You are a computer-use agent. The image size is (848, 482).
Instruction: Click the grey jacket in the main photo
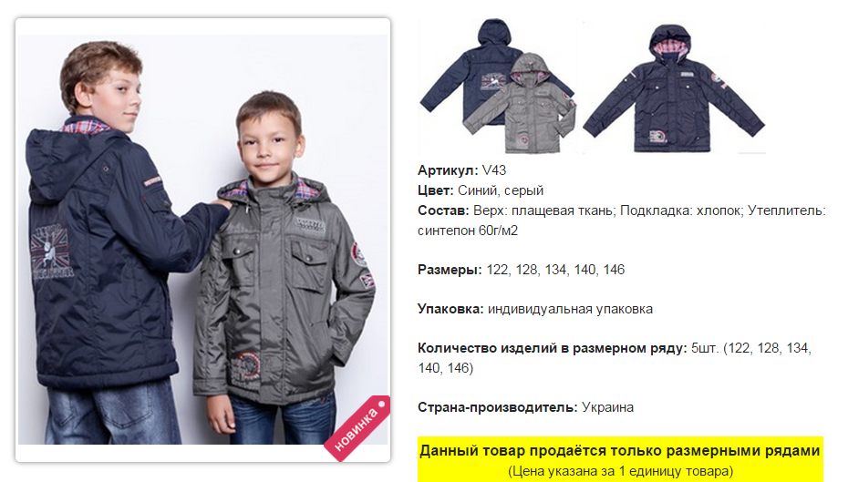281,292
